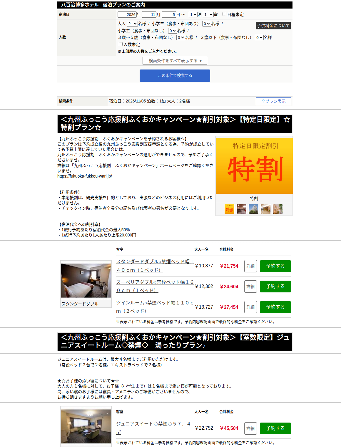
Task: Click 予約する for the ¥45,504 junior suite
Action: [x=275, y=428]
